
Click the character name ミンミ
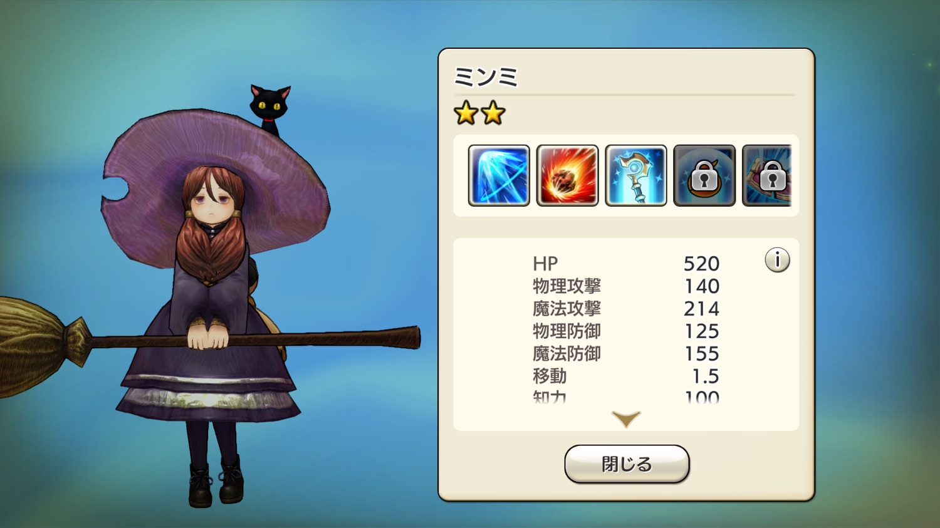click(486, 78)
